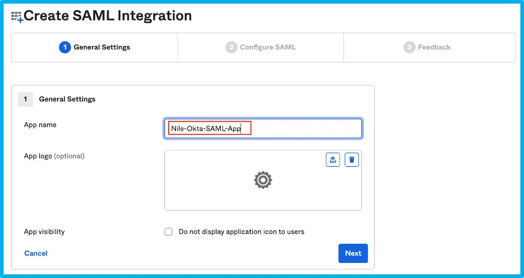
Task: Switch to the Feedback step tab
Action: [429, 48]
